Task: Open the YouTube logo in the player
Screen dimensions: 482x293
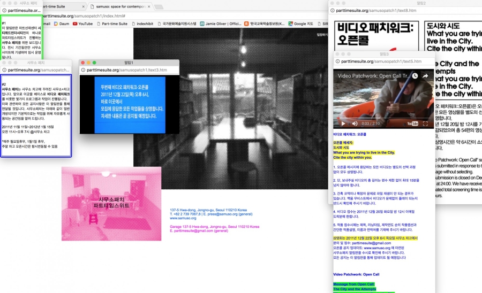Action: click(x=412, y=123)
